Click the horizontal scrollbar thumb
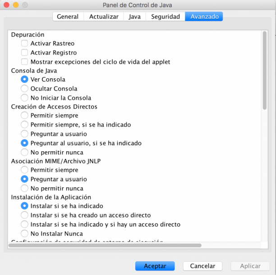Screen dimensions: 276x275 point(105,245)
